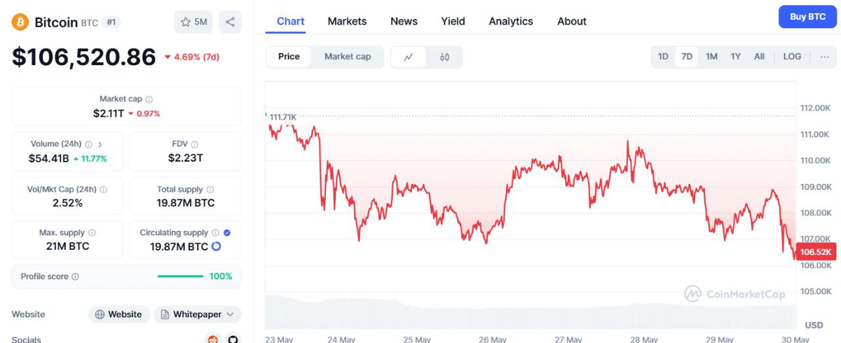Viewport: 841px width, 343px height.
Task: Click the Bitcoin logo icon
Action: tap(20, 22)
